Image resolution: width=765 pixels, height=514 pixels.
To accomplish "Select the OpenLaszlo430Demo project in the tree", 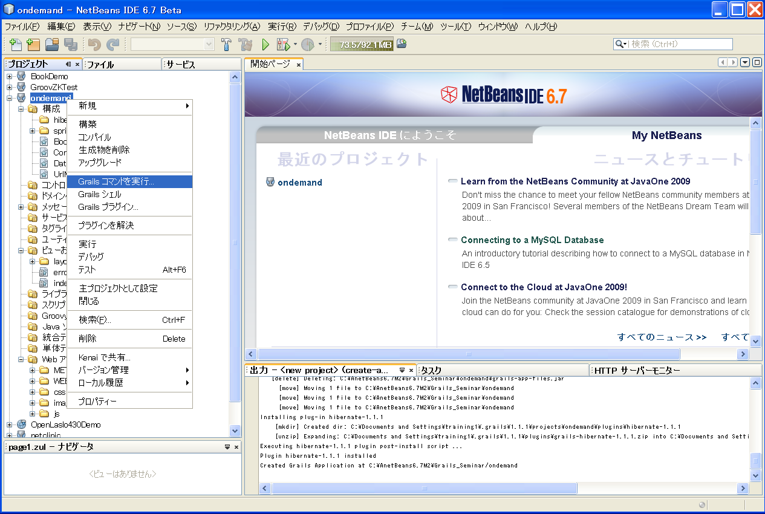I will click(x=65, y=425).
